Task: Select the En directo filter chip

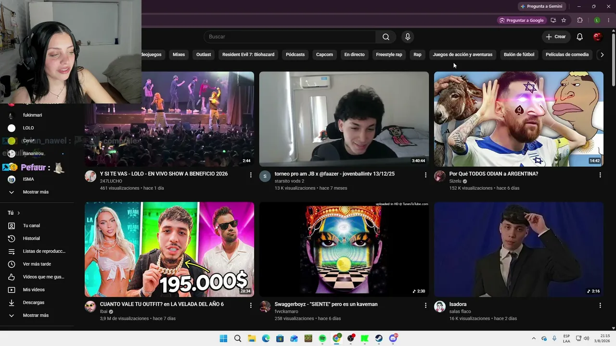Action: (354, 55)
